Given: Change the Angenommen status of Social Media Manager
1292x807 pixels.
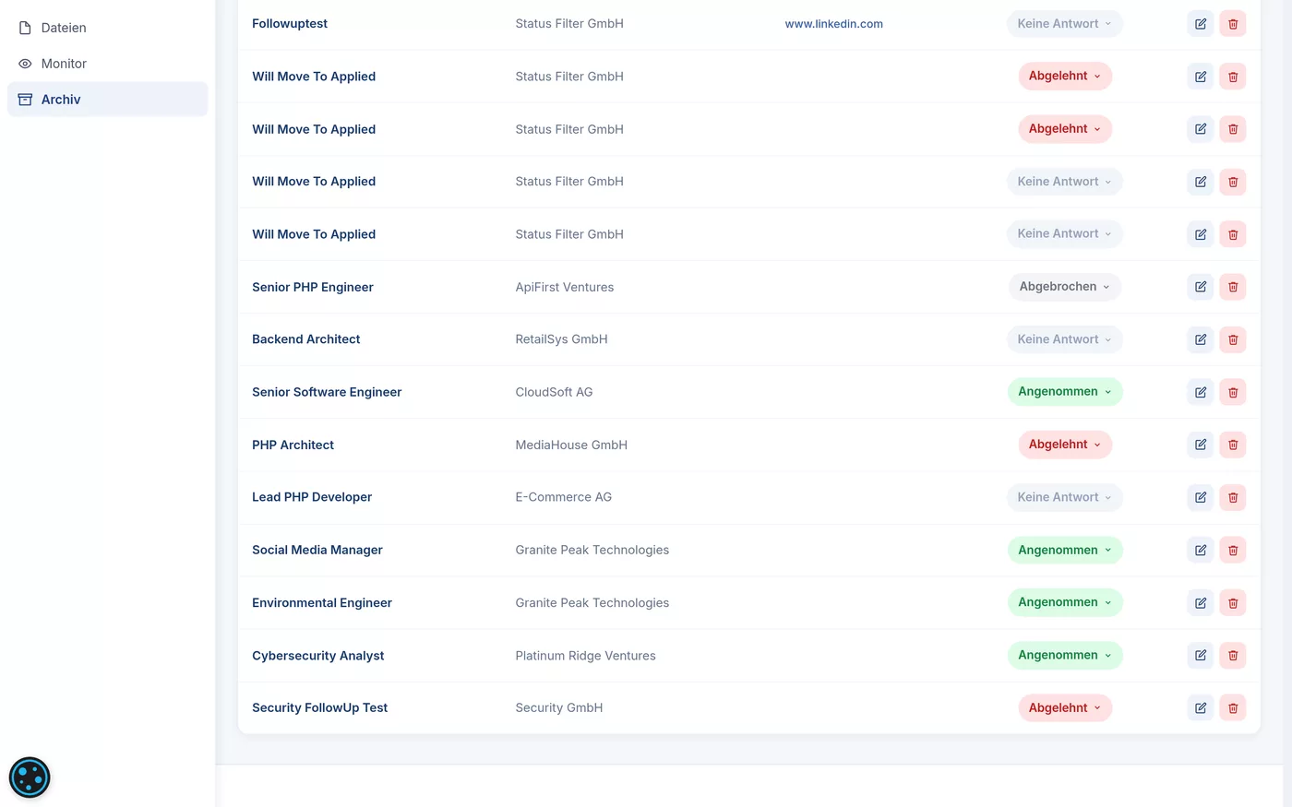Looking at the screenshot, I should [x=1065, y=550].
